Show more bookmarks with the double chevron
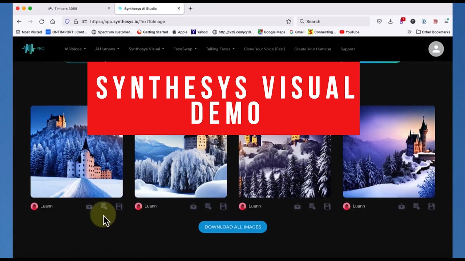Image resolution: width=465 pixels, height=261 pixels. 409,32
